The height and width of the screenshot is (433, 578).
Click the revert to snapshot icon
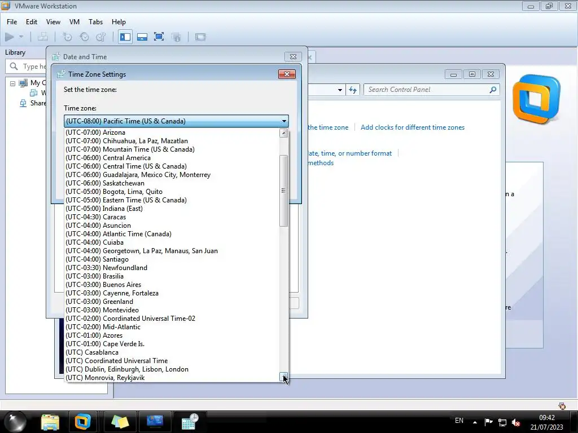pos(85,37)
